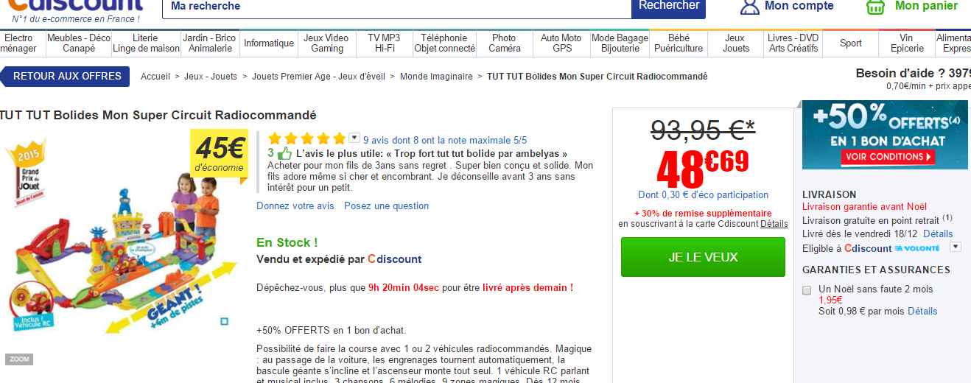Check the Un Noël sans faute 2 mois box

807,289
